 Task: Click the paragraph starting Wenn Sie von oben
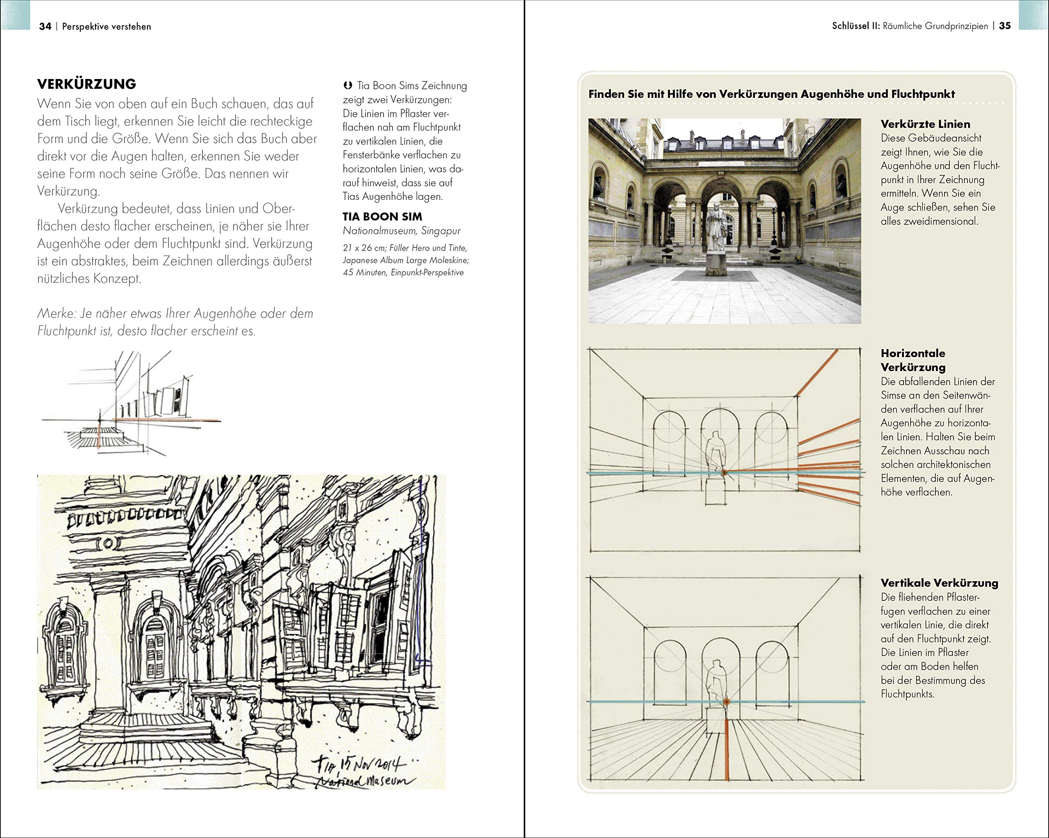click(177, 147)
